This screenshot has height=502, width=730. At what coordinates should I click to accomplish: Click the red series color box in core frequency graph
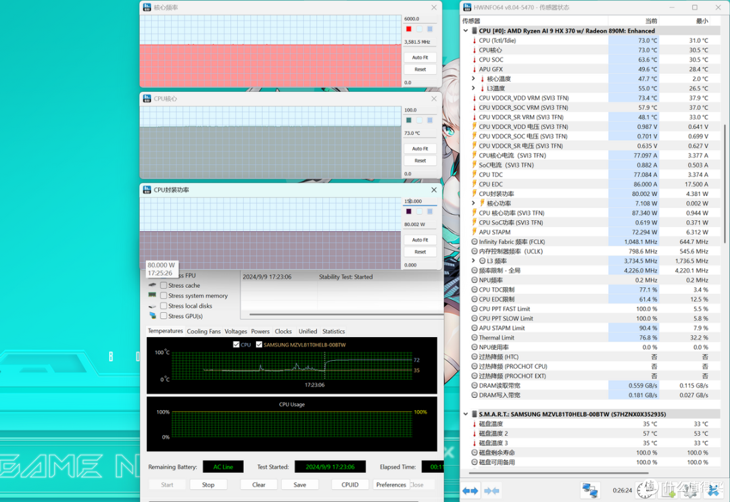coord(409,29)
